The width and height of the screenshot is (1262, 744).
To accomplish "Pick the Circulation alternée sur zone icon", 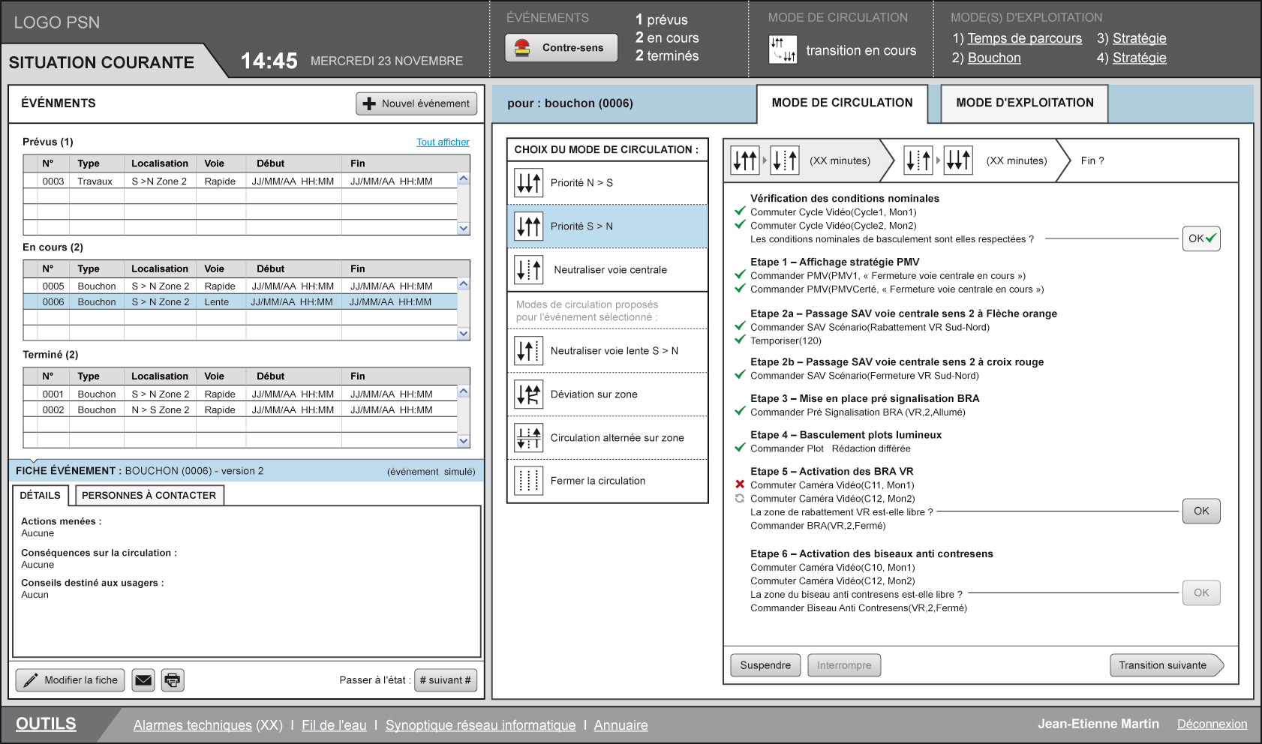I will click(x=528, y=438).
